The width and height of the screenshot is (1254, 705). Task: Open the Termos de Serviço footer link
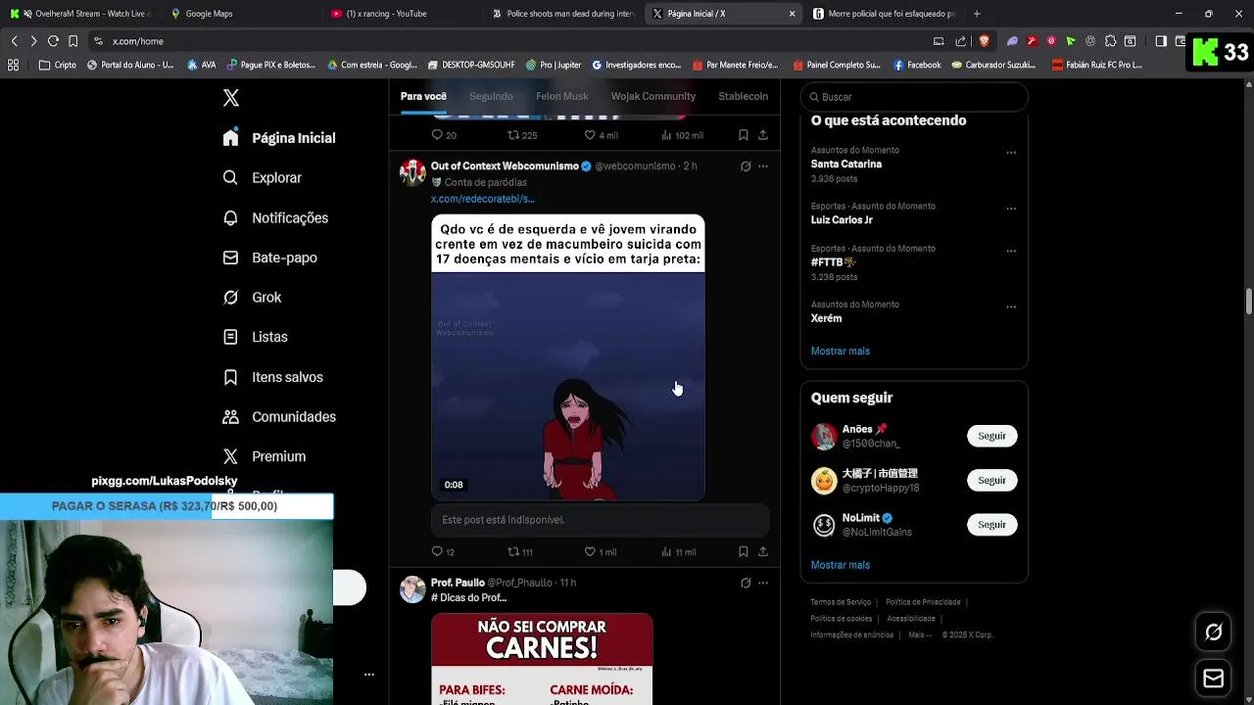841,602
